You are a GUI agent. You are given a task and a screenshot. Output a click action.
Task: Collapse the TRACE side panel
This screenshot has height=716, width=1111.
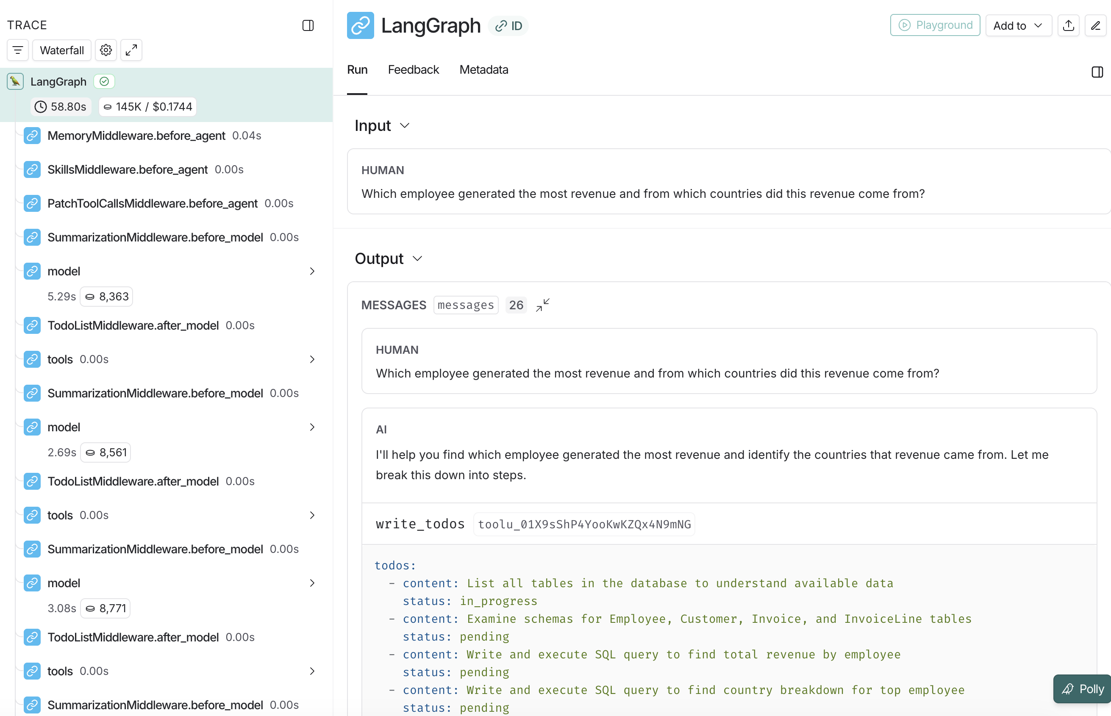308,25
